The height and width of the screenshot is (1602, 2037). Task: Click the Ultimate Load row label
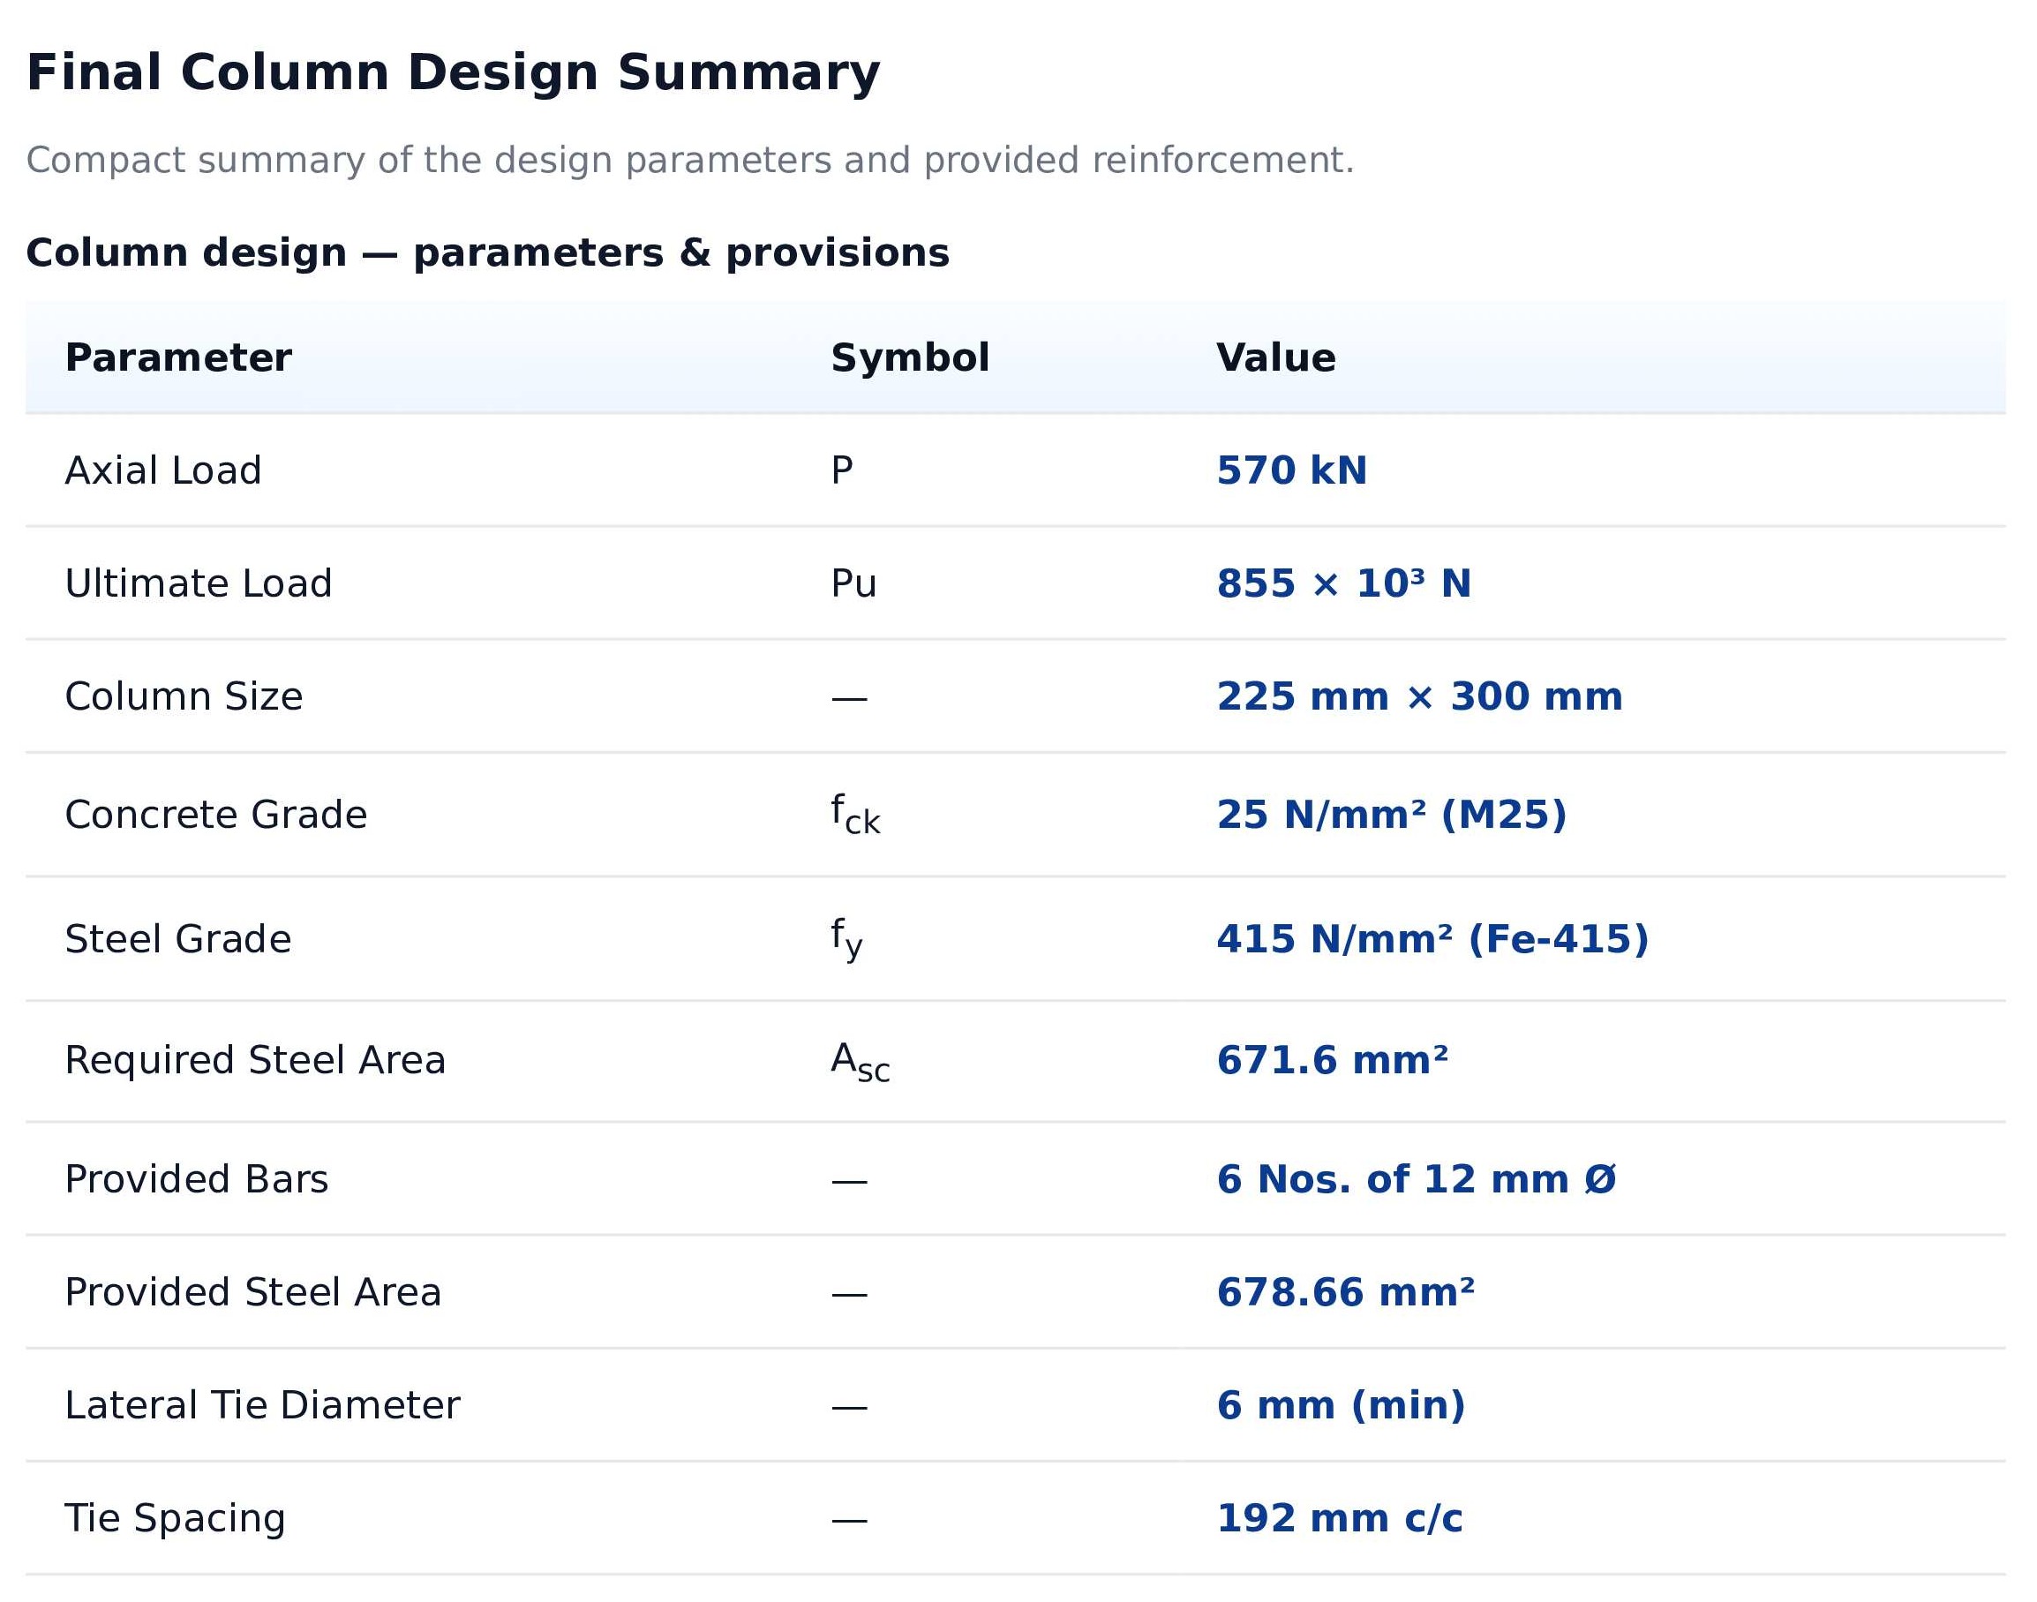click(x=198, y=583)
